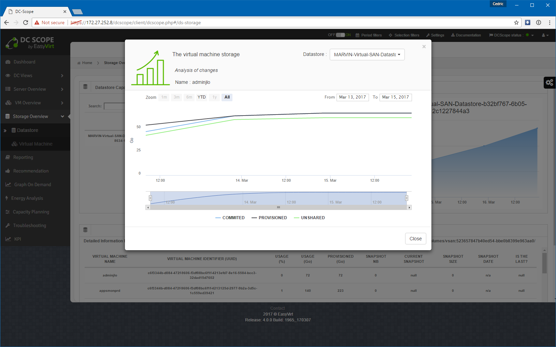Click the bookmark star icon in address bar
The width and height of the screenshot is (556, 347).
[x=516, y=22]
